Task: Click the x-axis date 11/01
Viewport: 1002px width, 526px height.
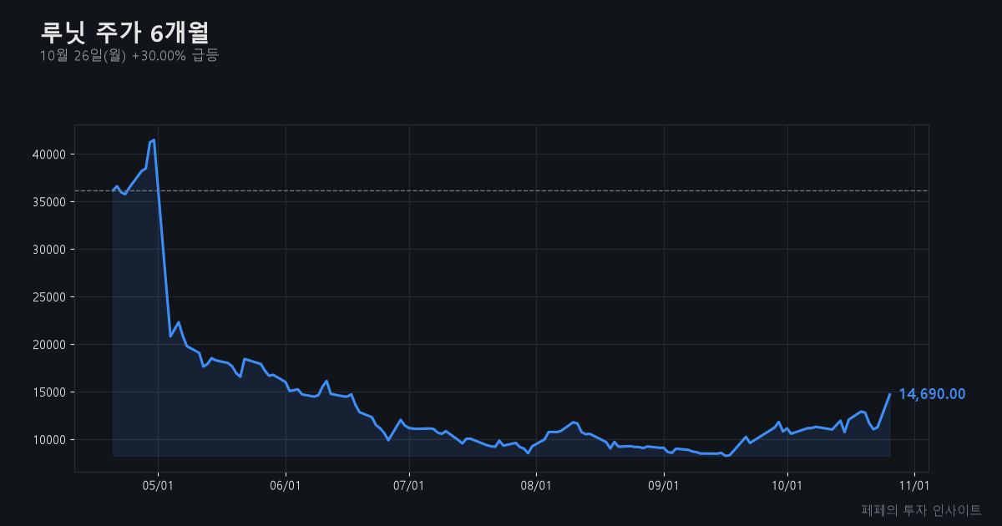Action: click(914, 486)
